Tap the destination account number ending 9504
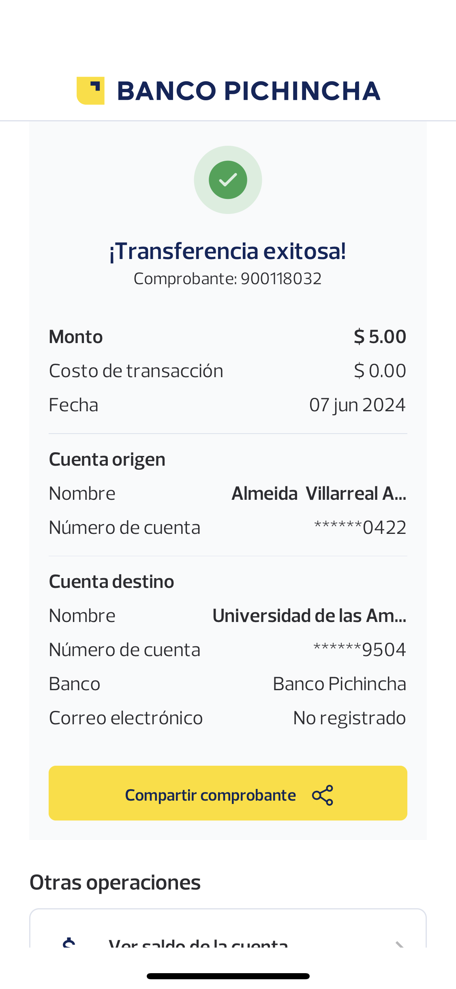Viewport: 456px width, 989px height. coord(360,650)
